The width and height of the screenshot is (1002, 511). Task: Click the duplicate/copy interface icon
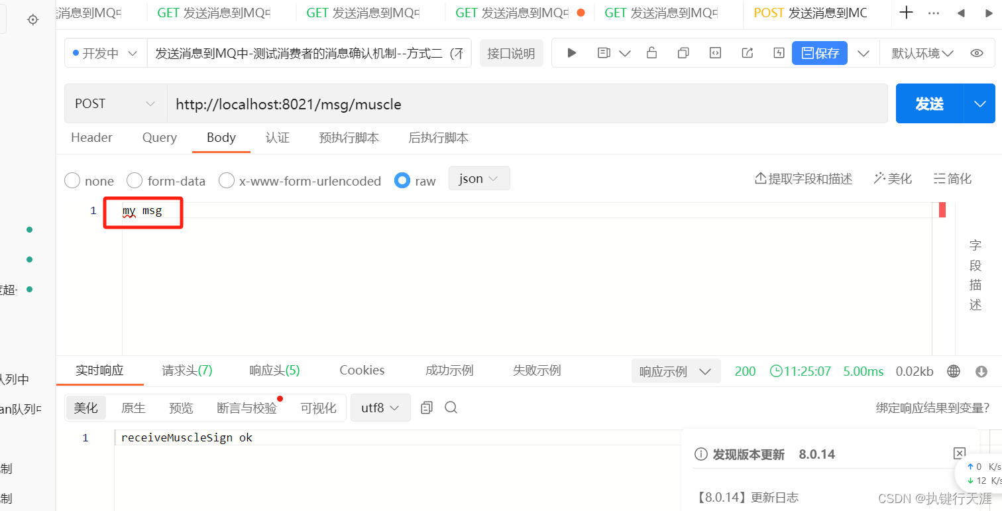(x=683, y=53)
